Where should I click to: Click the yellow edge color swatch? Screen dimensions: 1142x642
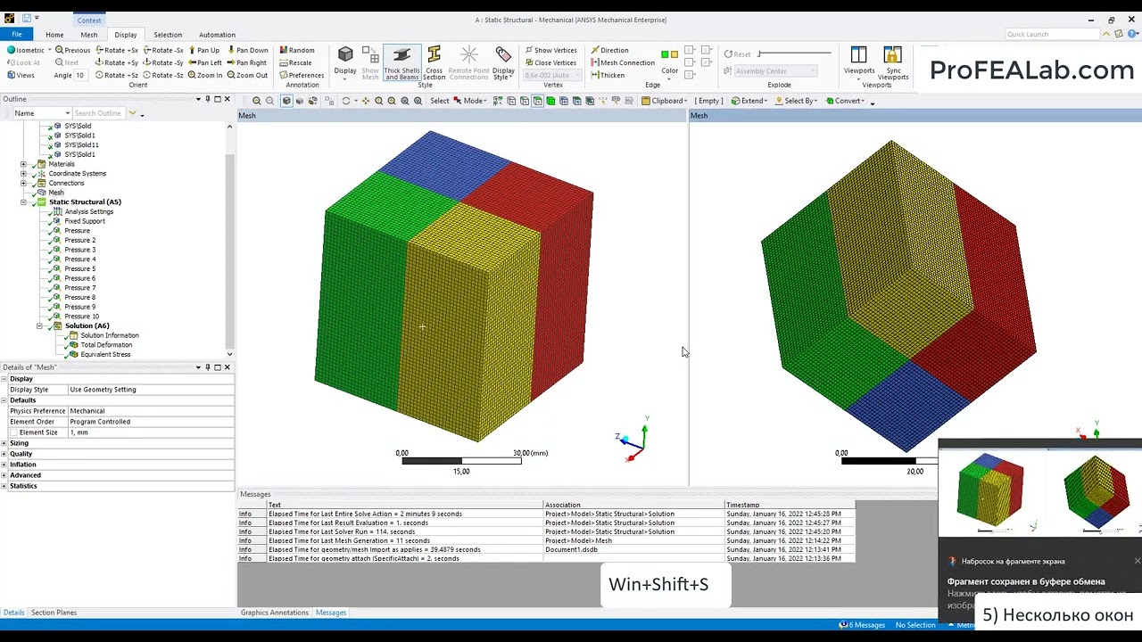(x=674, y=54)
